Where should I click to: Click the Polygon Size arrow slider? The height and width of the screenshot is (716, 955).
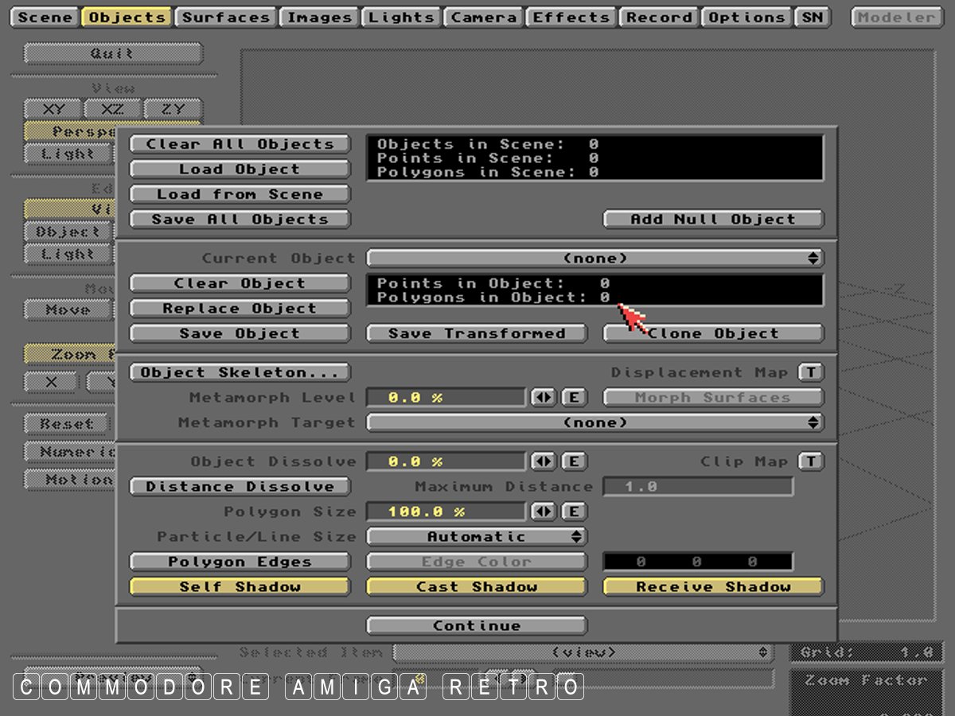(x=544, y=512)
